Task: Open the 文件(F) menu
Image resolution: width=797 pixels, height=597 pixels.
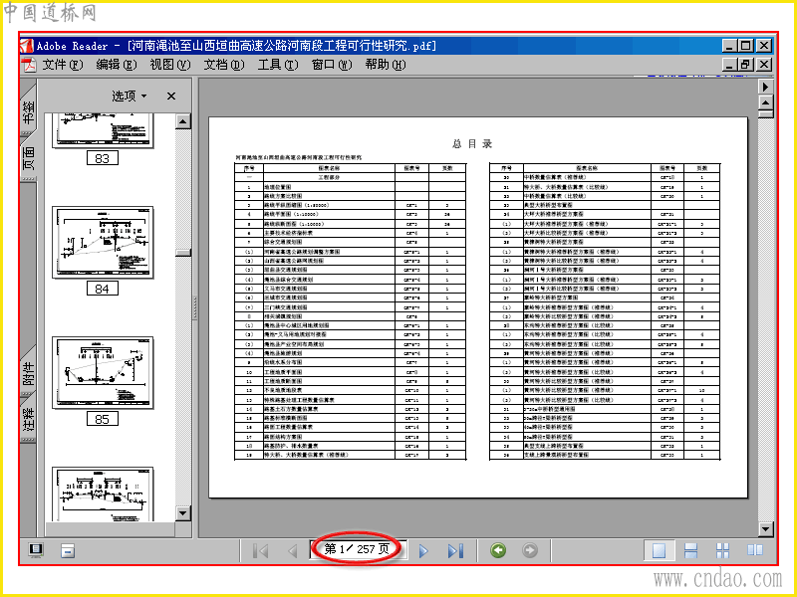Action: tap(63, 65)
